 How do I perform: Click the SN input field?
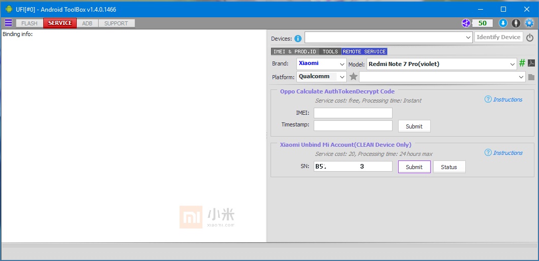point(353,166)
